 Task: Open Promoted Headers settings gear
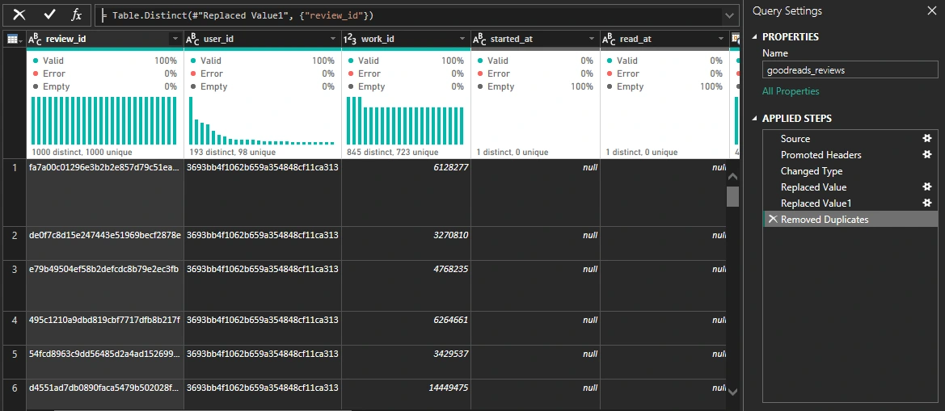tap(927, 155)
